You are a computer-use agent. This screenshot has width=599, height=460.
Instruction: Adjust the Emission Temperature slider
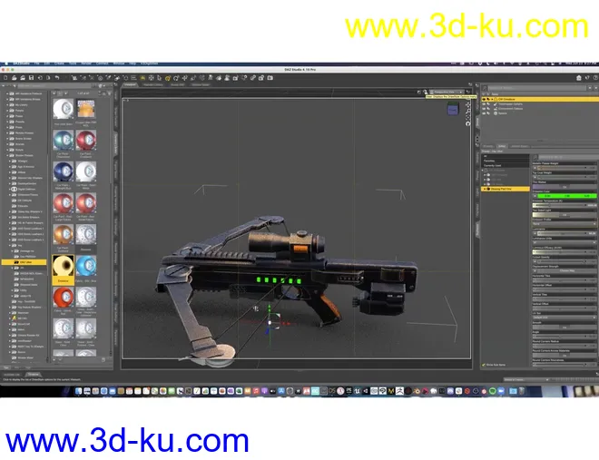564,205
